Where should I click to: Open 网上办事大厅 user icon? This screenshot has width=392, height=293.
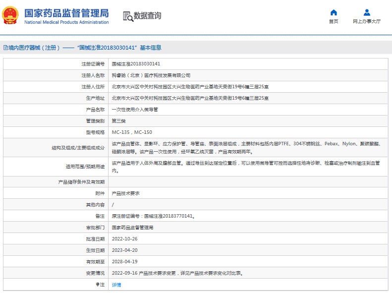[367, 12]
